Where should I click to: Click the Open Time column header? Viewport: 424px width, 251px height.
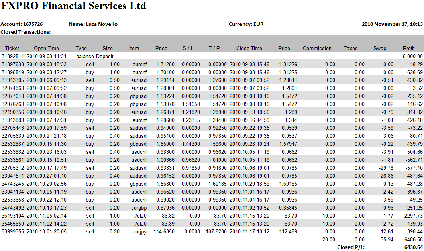[46, 48]
